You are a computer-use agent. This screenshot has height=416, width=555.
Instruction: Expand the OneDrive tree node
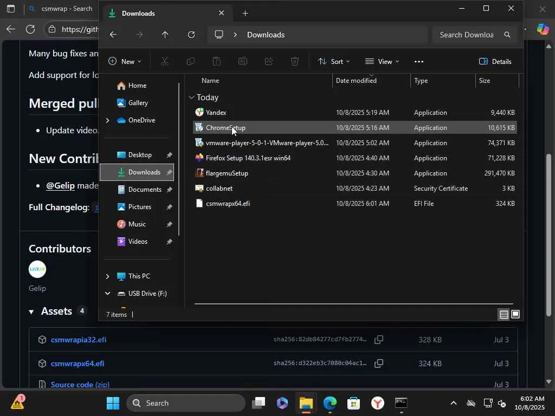108,120
